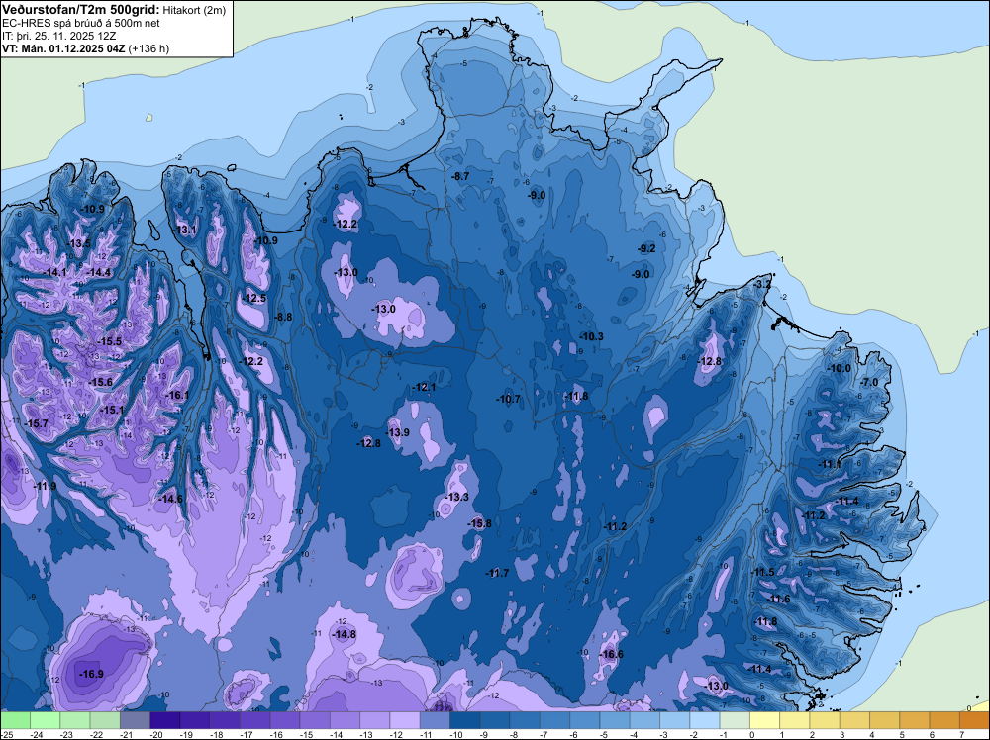The width and height of the screenshot is (990, 740).
Task: Select the -12.5 temperature label
Action: coord(254,299)
